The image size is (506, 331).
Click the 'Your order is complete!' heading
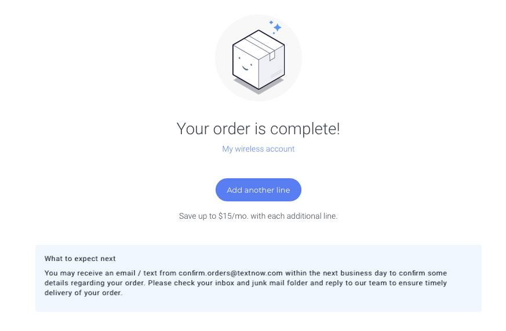pyautogui.click(x=259, y=128)
